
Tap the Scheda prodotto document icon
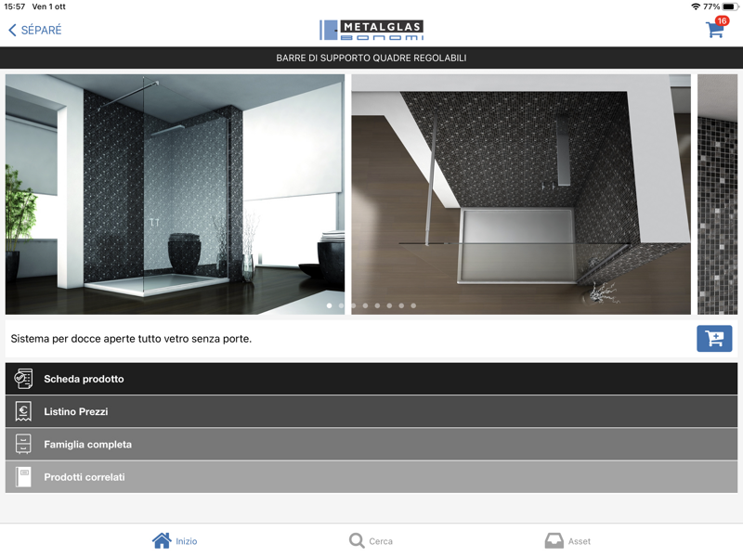coord(23,379)
